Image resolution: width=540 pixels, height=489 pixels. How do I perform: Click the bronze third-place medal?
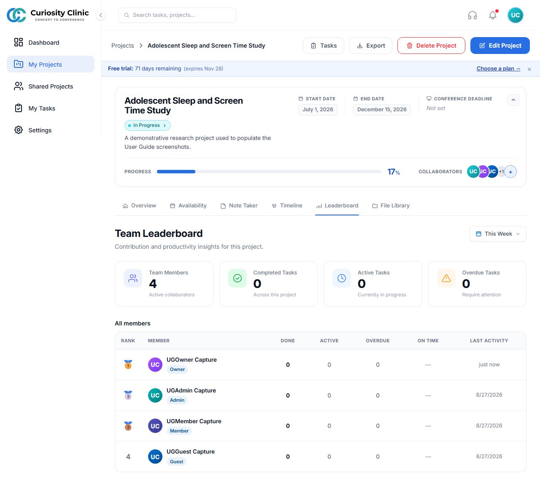pos(128,426)
